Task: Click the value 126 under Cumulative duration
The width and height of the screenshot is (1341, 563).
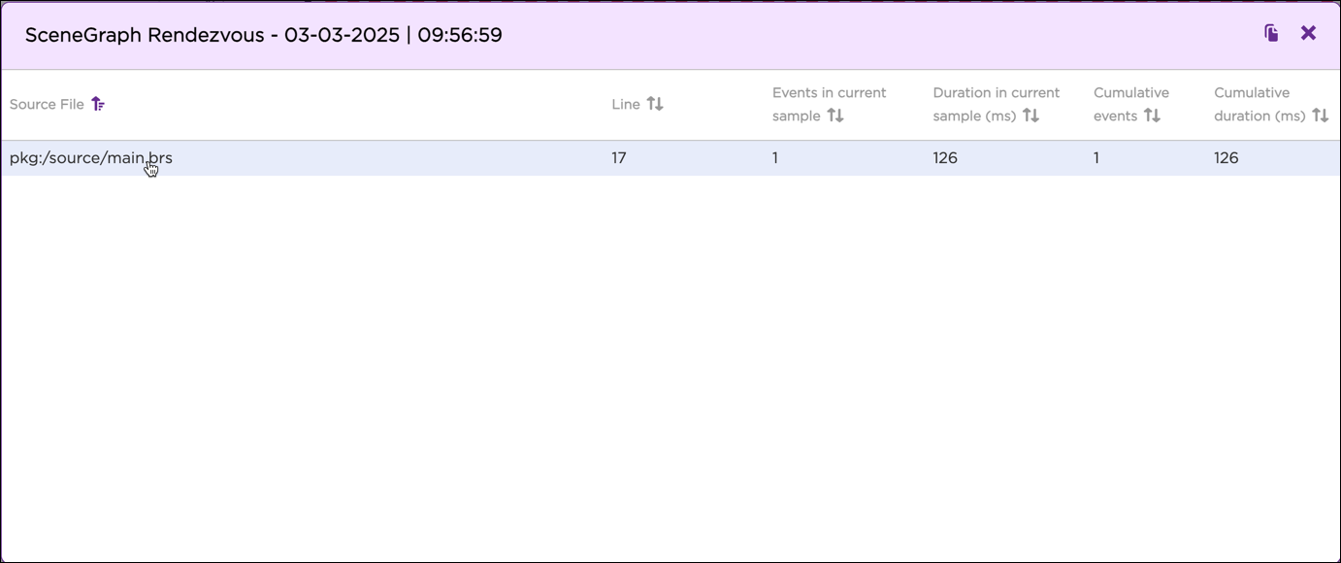Action: (1226, 157)
